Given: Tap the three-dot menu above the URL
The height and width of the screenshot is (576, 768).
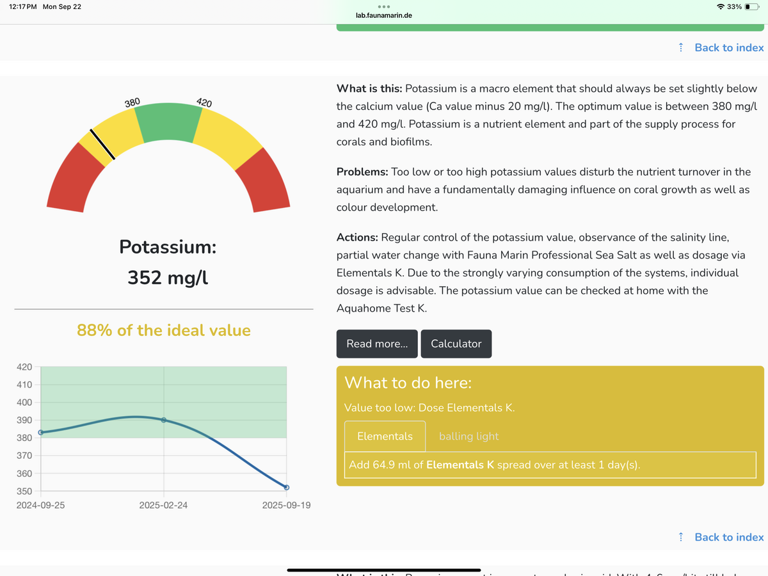Looking at the screenshot, I should 384,7.
